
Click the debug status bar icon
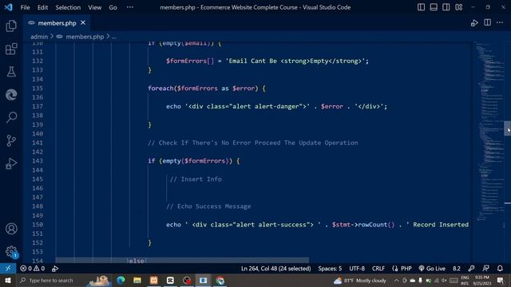[x=55, y=269]
